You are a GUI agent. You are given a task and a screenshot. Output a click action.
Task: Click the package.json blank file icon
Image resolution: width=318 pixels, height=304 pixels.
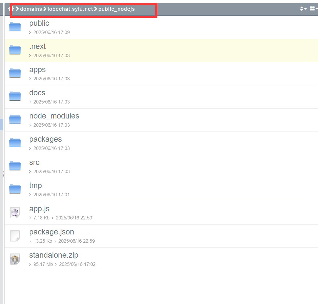pos(15,236)
